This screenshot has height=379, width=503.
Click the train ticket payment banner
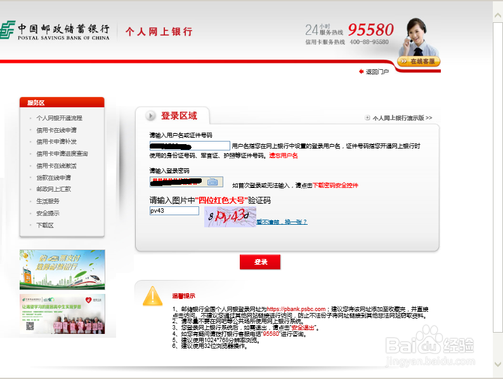pyautogui.click(x=62, y=270)
